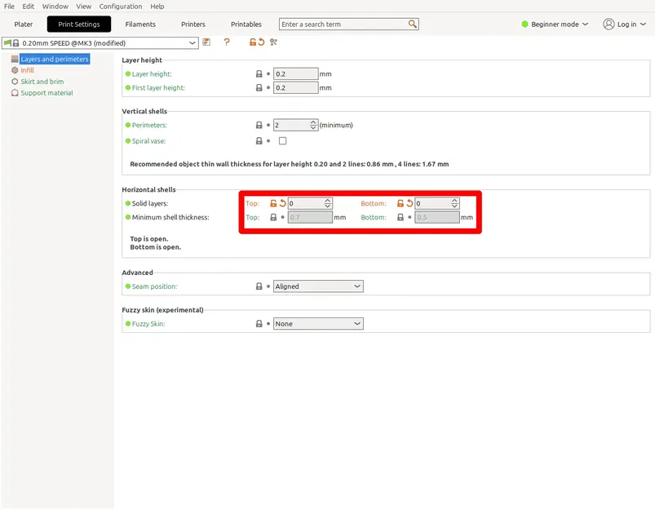655x510 pixels.
Task: Open the Log in account menu
Action: point(625,24)
